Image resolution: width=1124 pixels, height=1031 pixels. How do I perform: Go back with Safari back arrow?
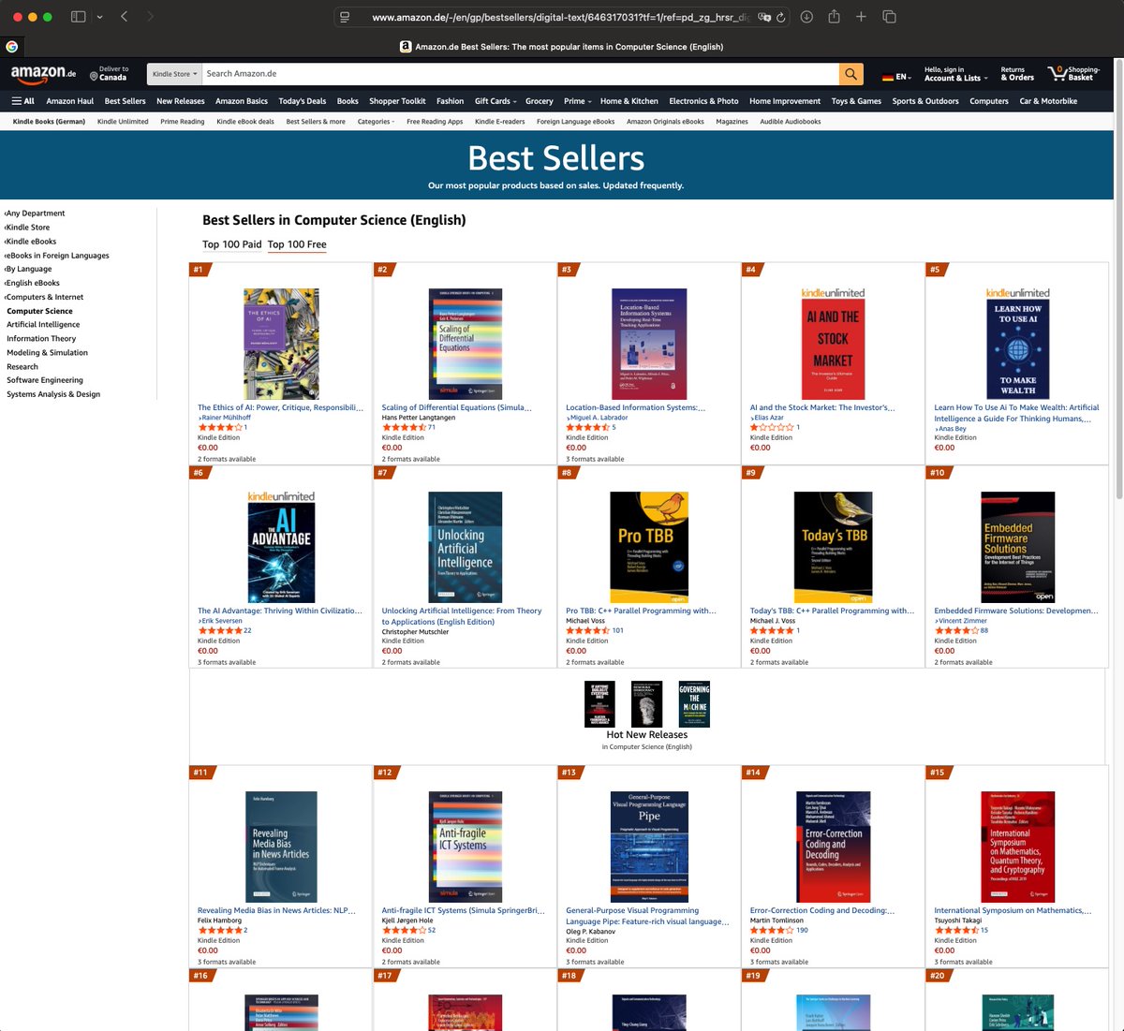pyautogui.click(x=124, y=17)
